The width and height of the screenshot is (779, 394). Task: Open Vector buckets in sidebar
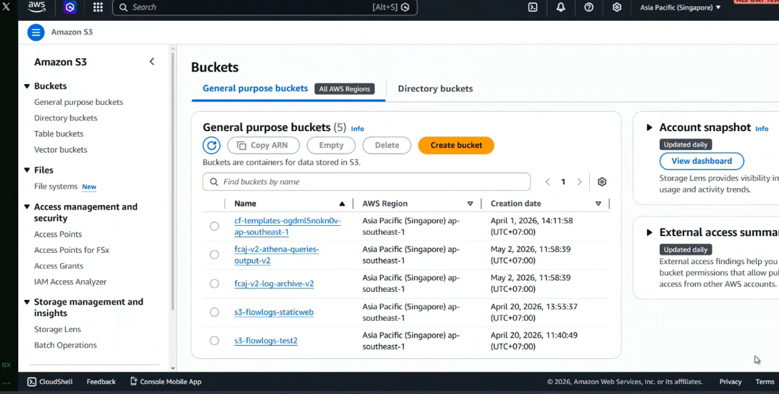tap(61, 150)
